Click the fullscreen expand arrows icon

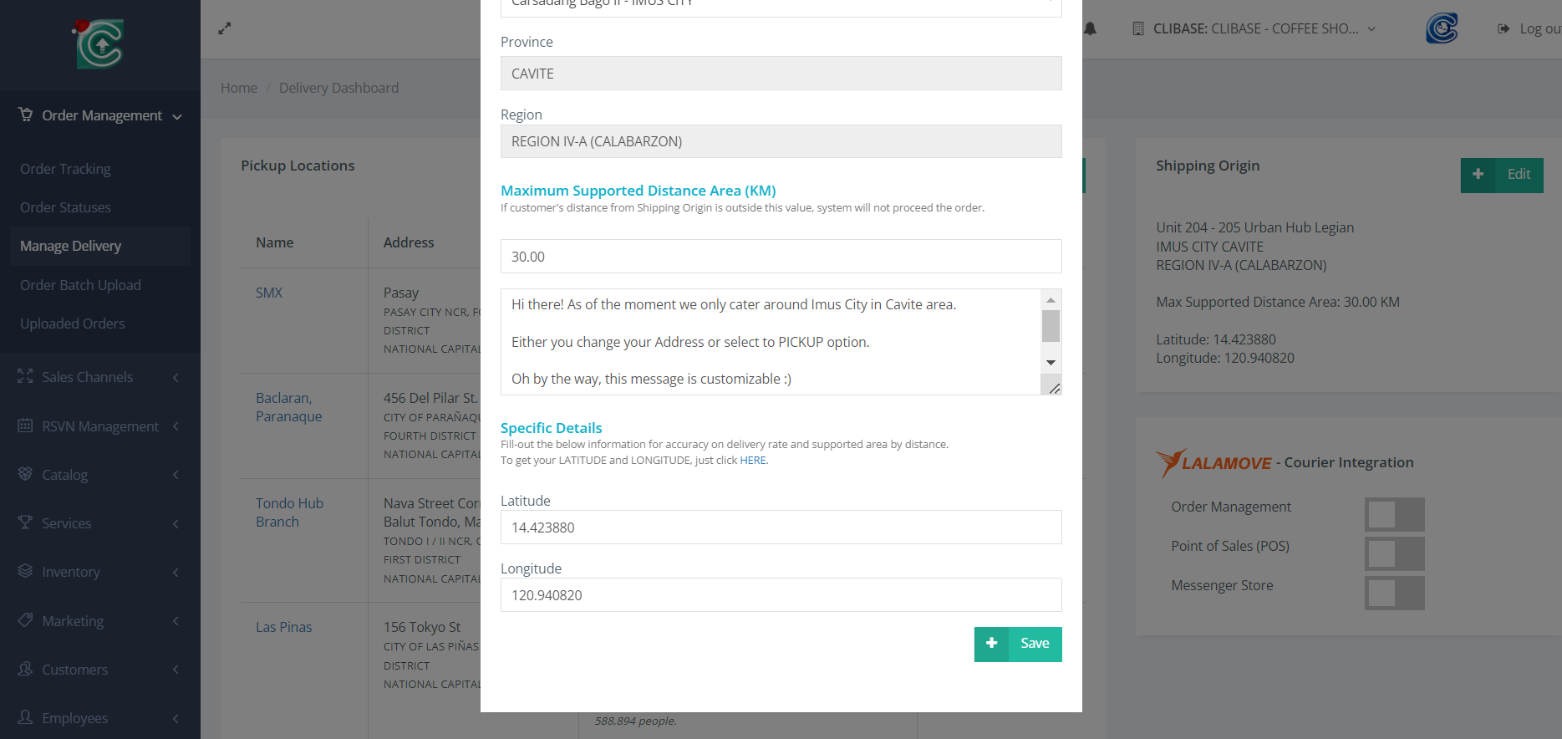coord(224,28)
